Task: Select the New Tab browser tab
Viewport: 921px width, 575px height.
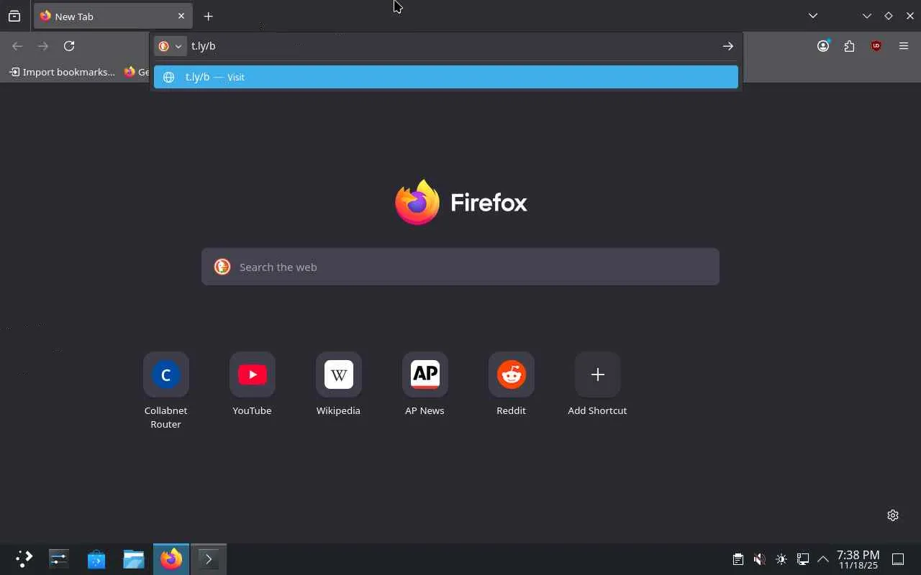Action: point(113,16)
